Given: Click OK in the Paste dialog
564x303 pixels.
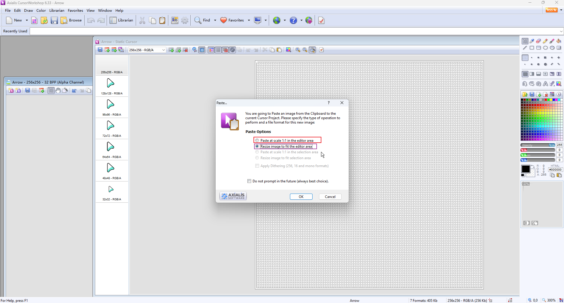Looking at the screenshot, I should pyautogui.click(x=301, y=197).
